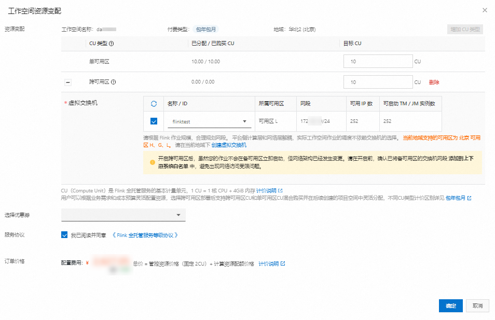Open the 选择优惠券 coupon dropdown

(x=123, y=215)
